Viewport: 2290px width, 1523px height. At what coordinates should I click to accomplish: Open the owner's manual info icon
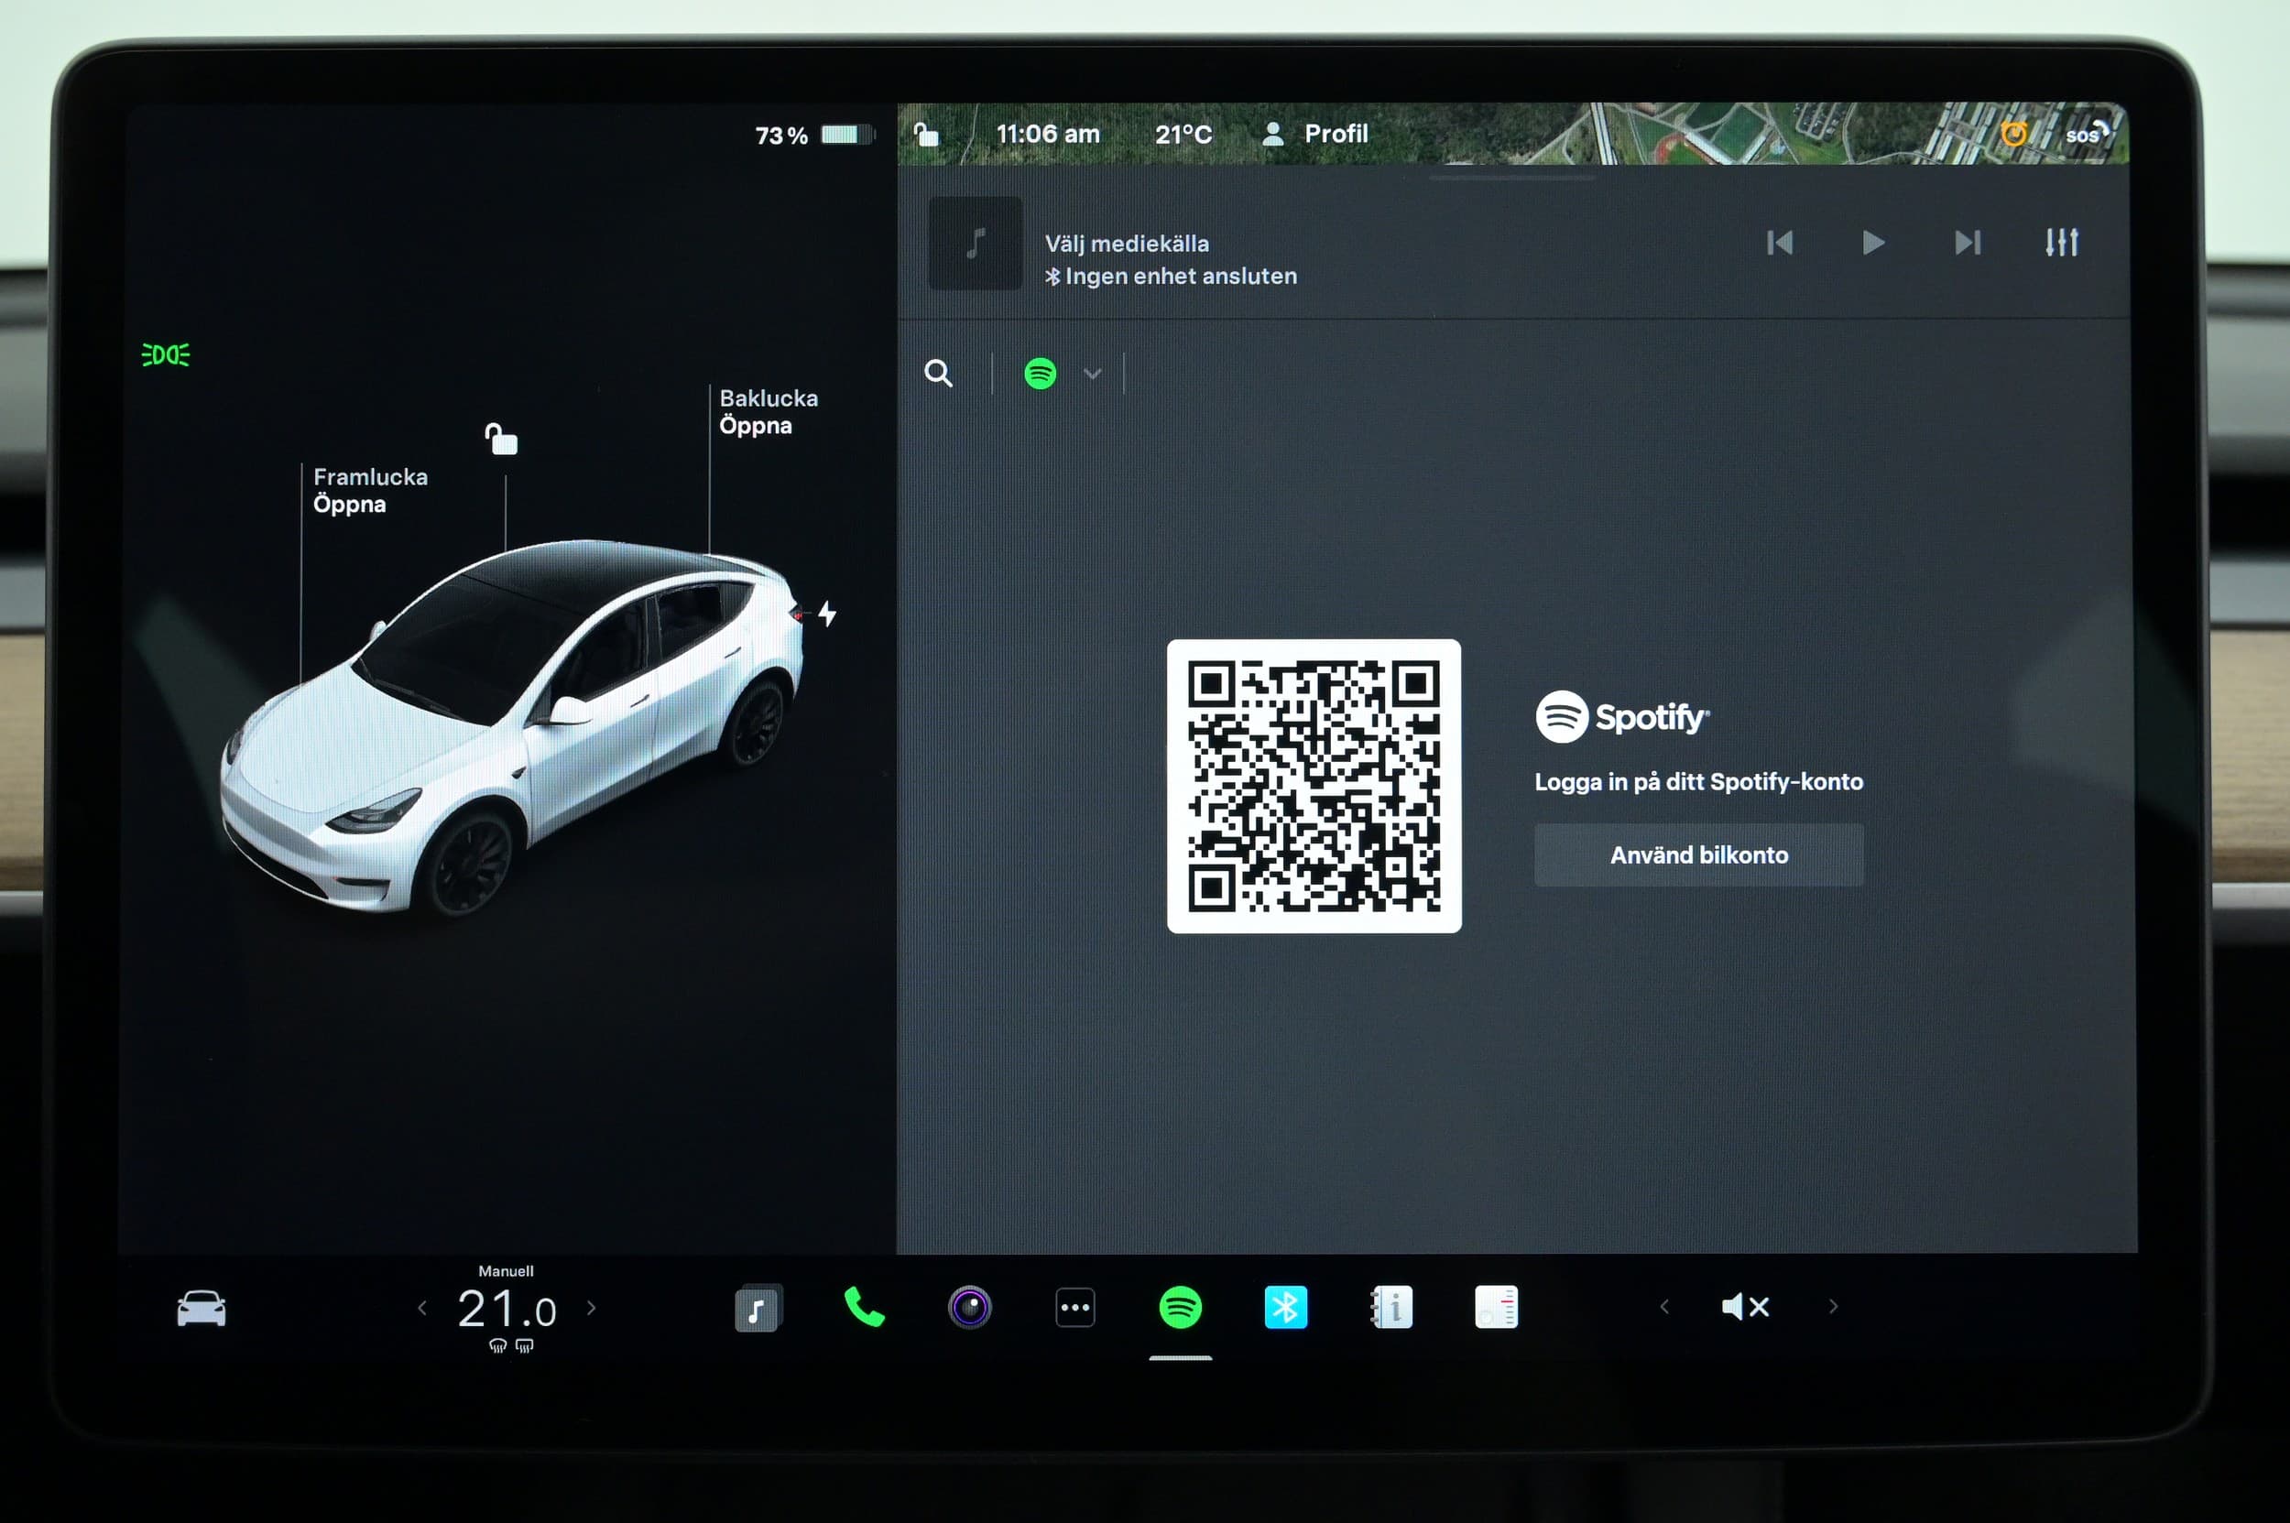click(x=1391, y=1308)
